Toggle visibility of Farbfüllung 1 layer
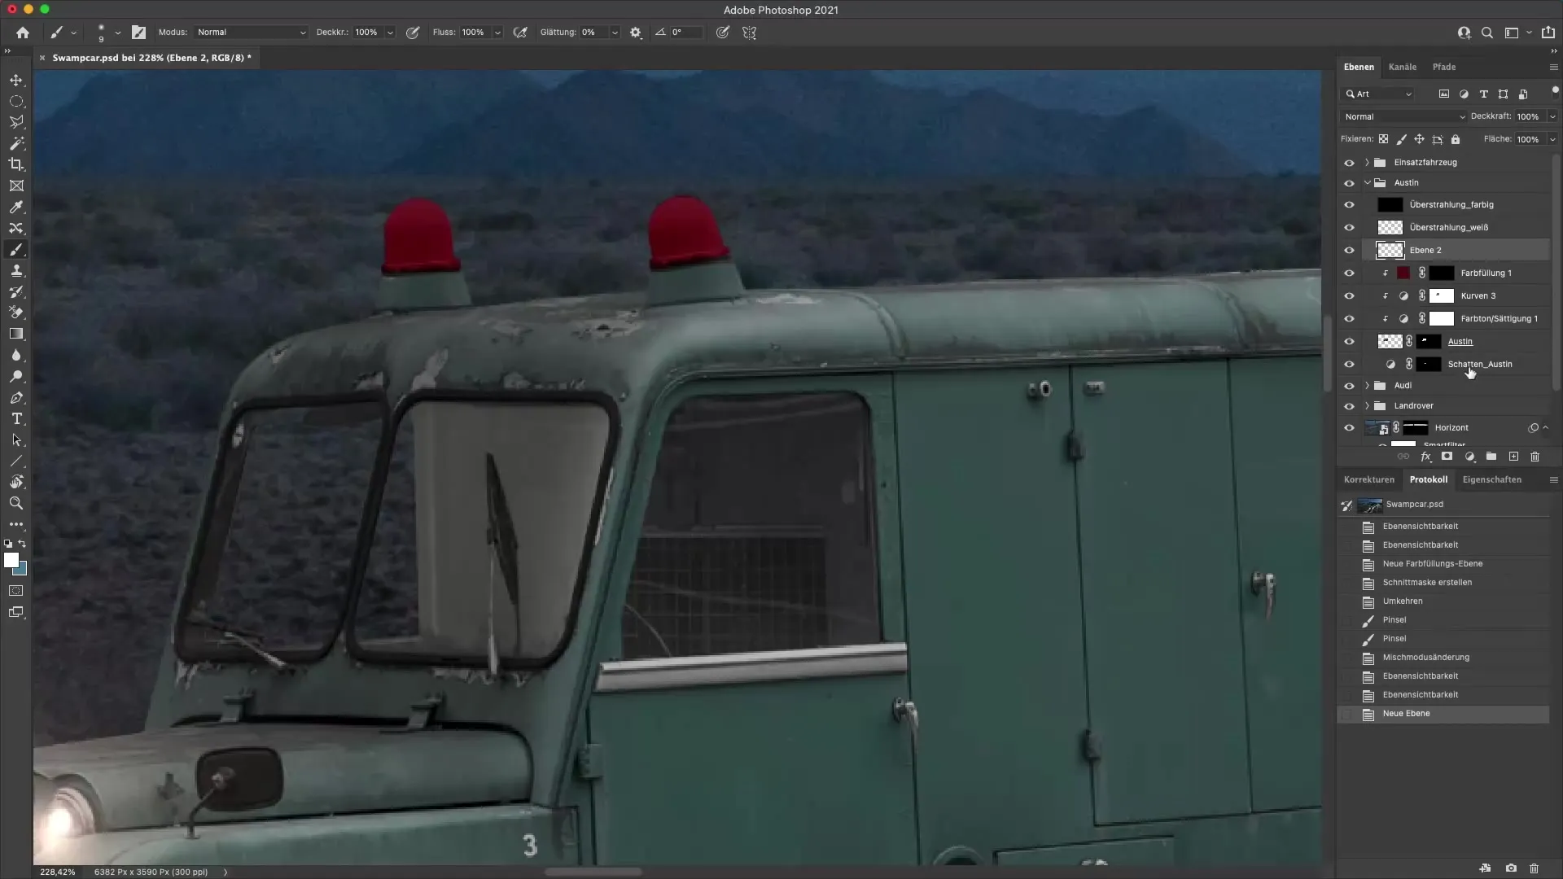1563x879 pixels. tap(1349, 273)
